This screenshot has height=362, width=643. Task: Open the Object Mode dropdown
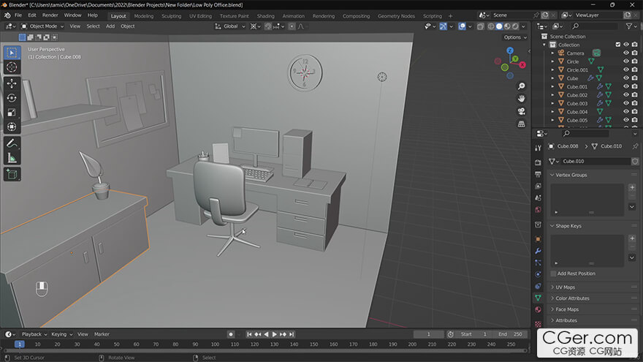pos(43,26)
